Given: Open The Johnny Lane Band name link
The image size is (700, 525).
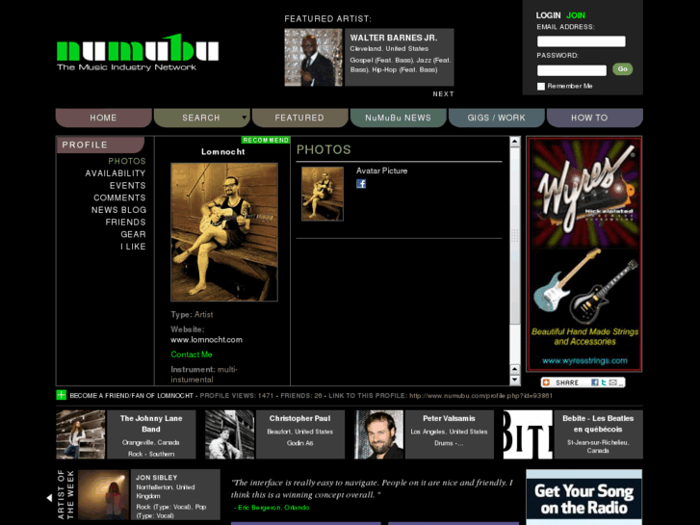Looking at the screenshot, I should click(x=151, y=424).
